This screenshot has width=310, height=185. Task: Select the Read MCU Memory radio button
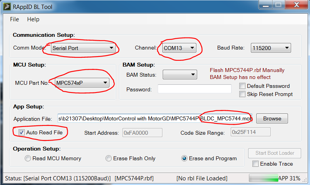27,158
